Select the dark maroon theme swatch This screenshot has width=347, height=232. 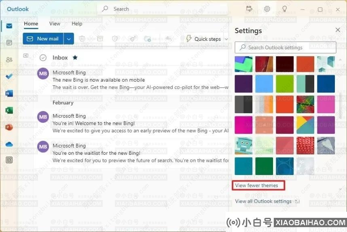tap(285, 64)
